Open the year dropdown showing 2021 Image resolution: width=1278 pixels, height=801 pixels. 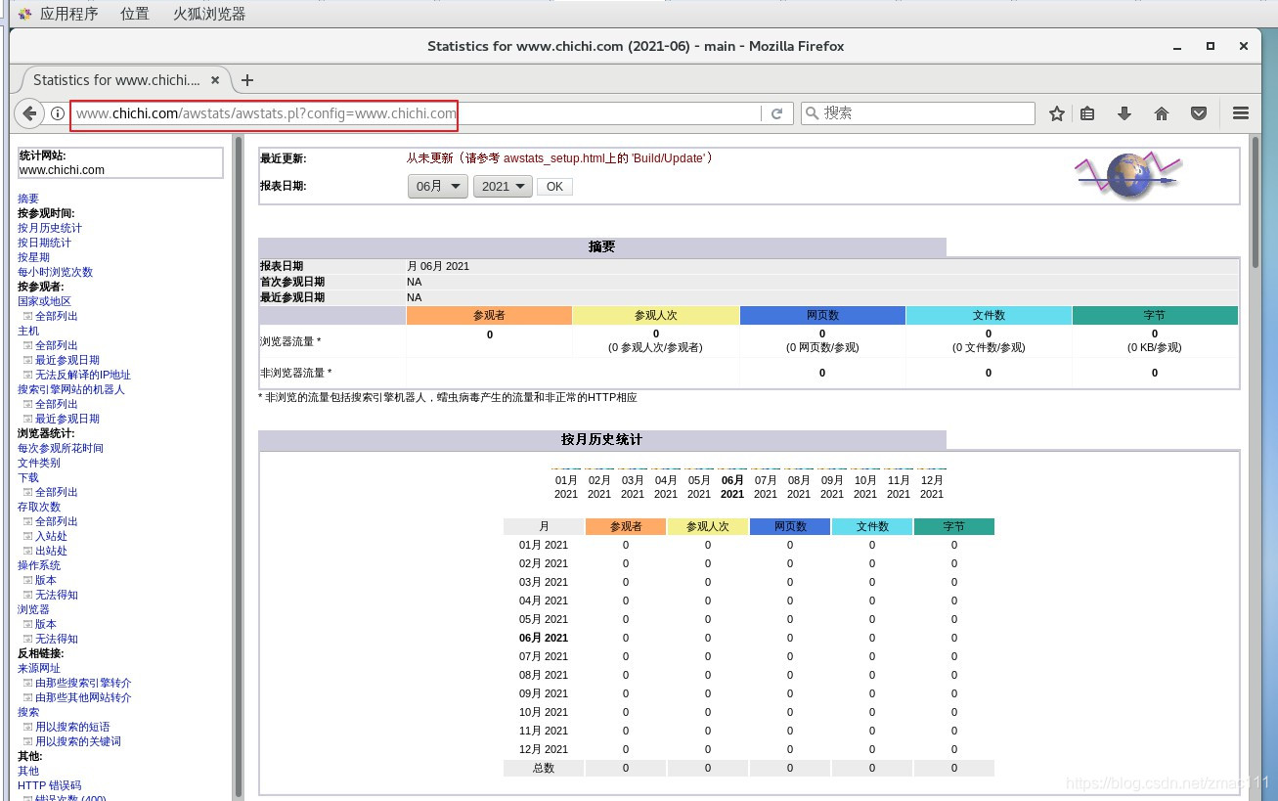coord(503,186)
